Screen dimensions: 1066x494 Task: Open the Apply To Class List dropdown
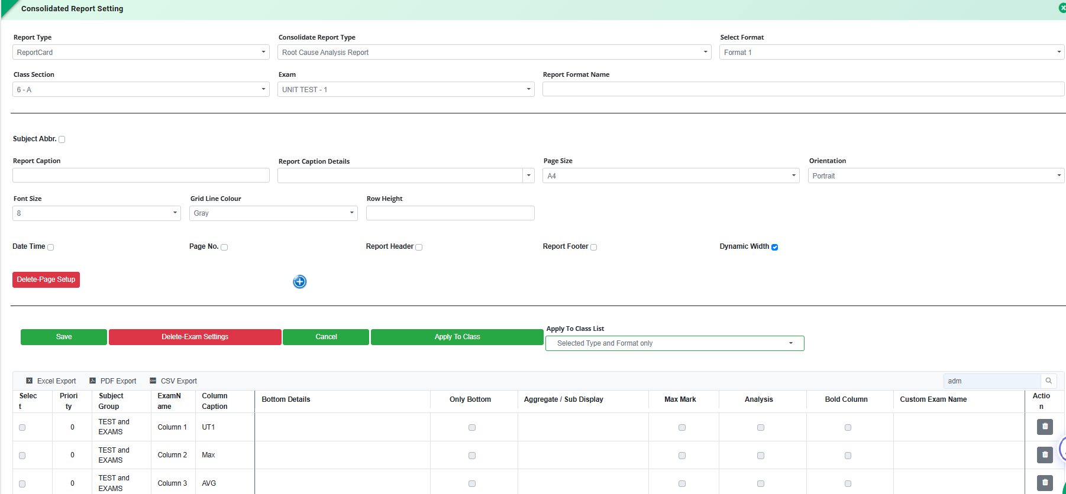[x=675, y=343]
